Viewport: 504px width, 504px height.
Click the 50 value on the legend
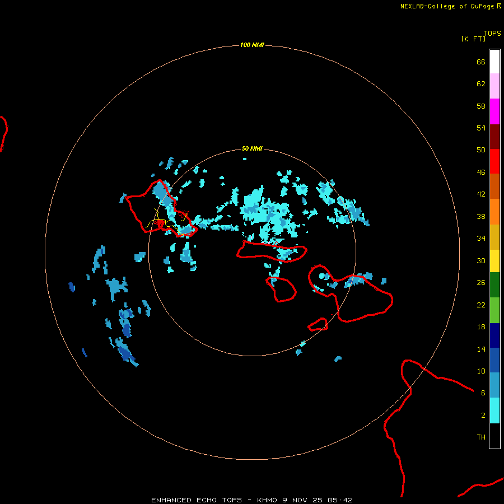pos(481,150)
